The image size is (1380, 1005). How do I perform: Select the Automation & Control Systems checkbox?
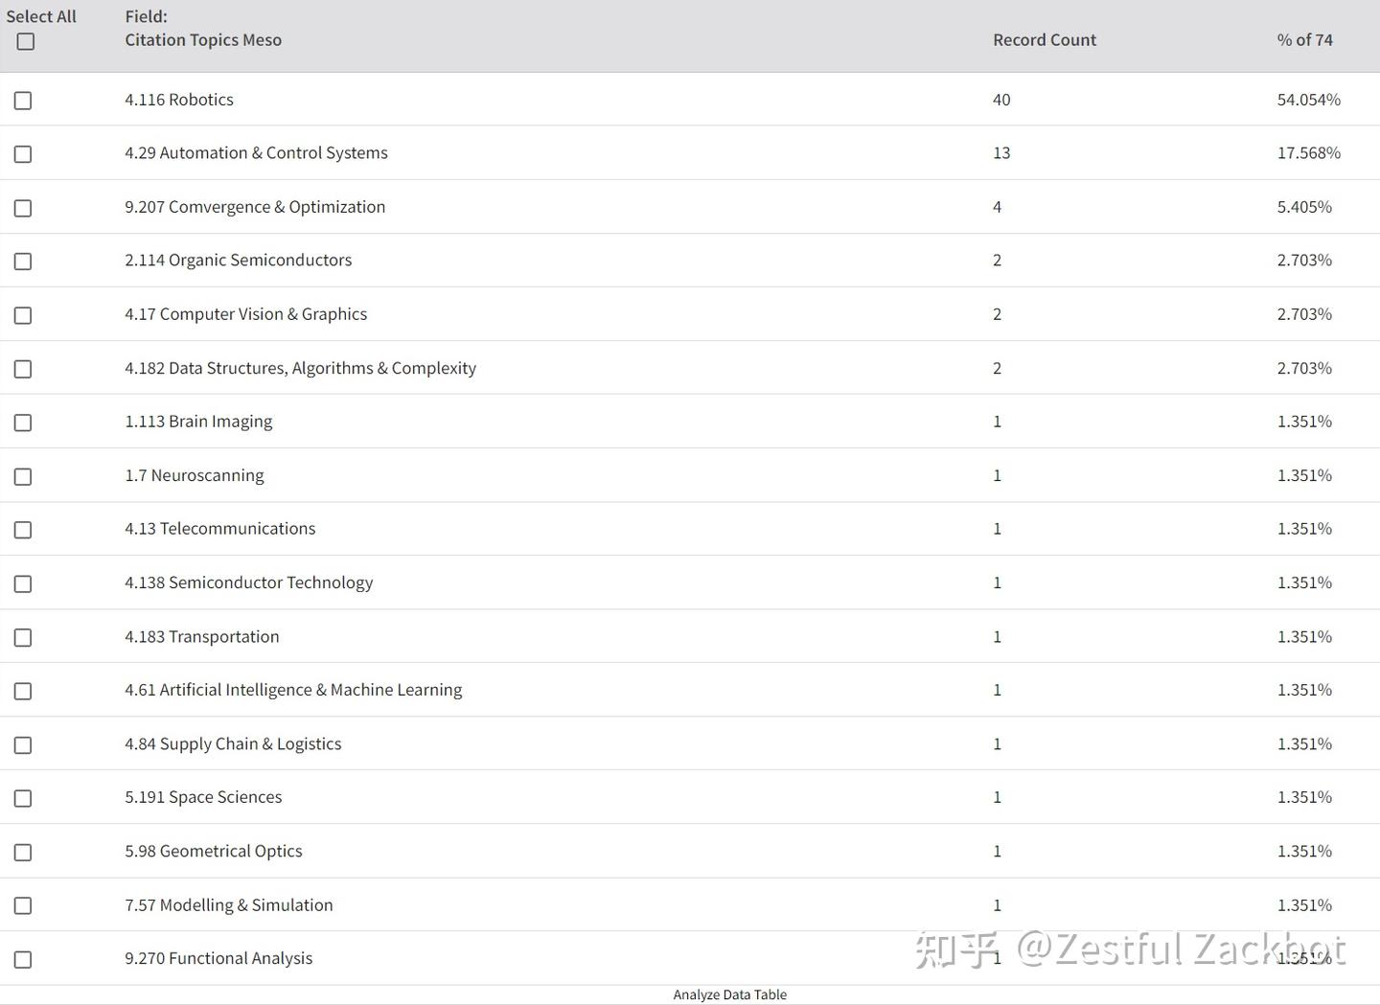tap(23, 154)
